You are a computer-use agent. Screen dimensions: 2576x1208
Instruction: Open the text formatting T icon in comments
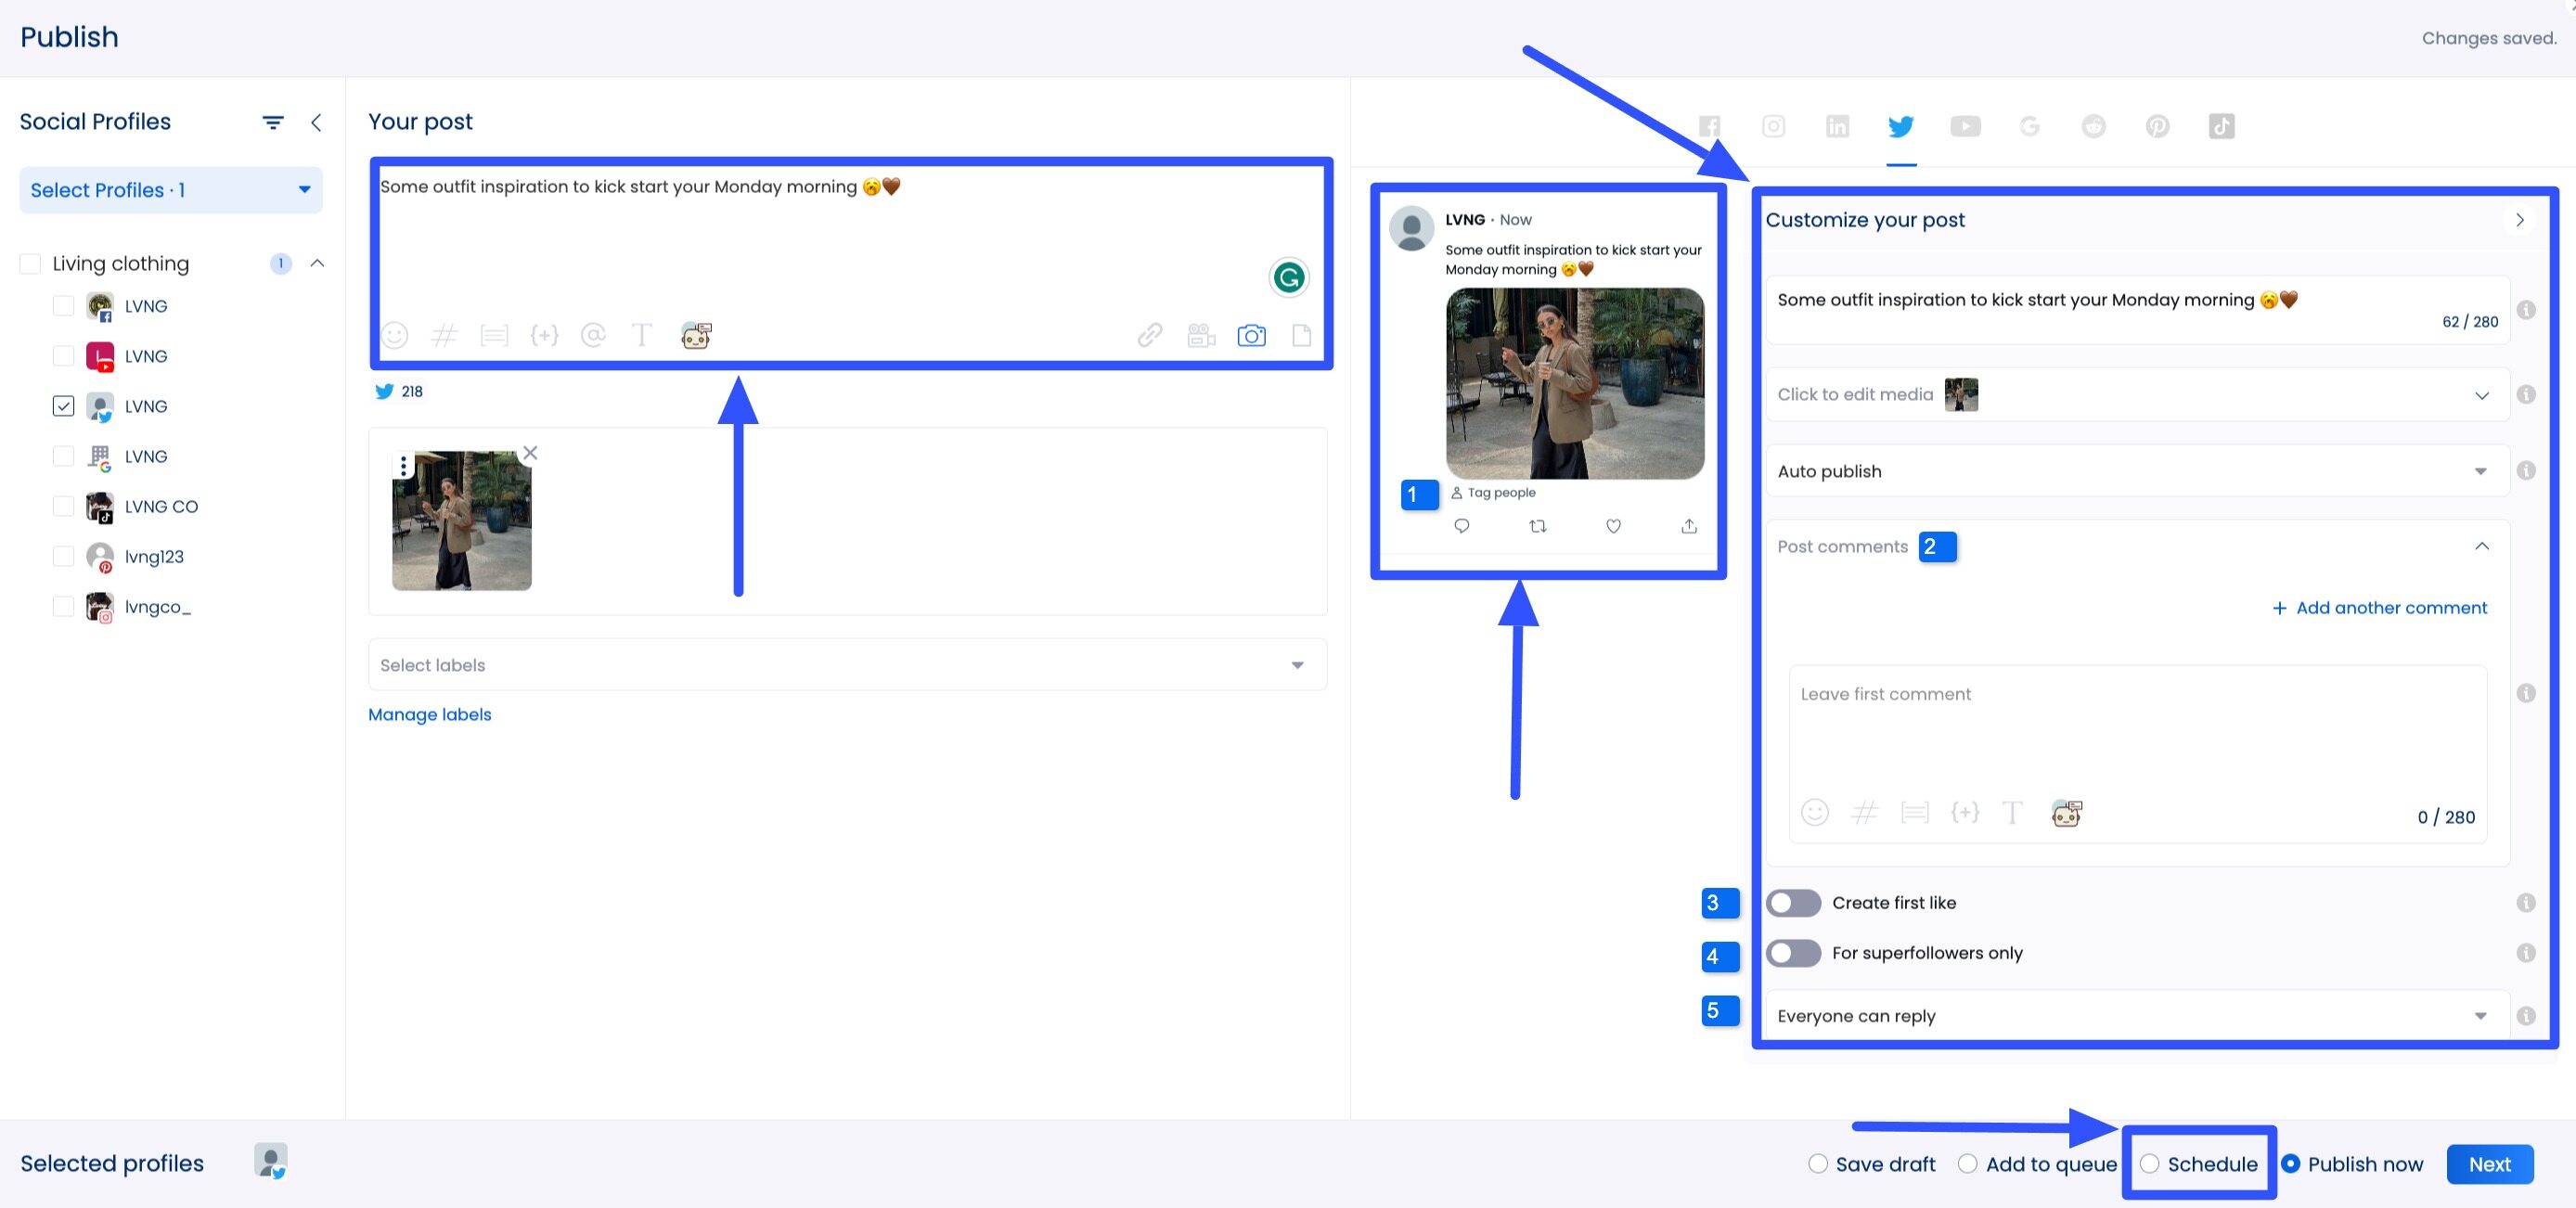[x=2012, y=813]
